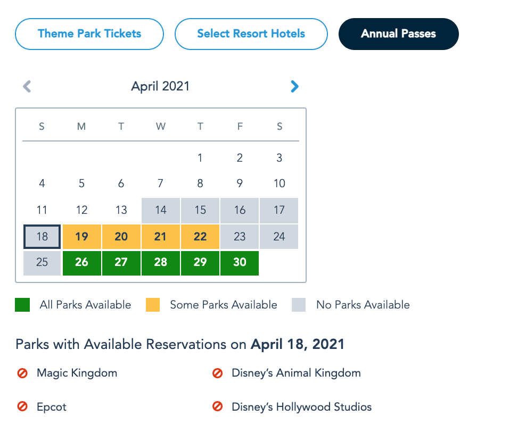Select April 19 on the calendar
Viewport: 526px width, 433px height.
tap(81, 237)
